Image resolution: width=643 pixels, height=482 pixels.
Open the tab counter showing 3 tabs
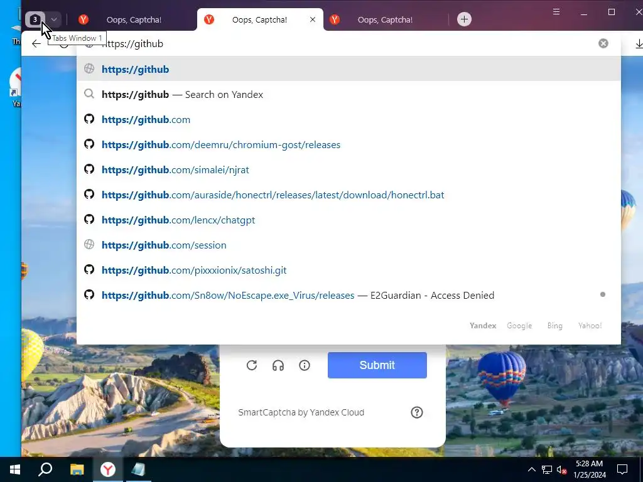click(x=35, y=19)
